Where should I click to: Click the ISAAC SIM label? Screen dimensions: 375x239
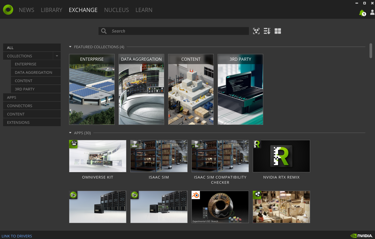[159, 177]
